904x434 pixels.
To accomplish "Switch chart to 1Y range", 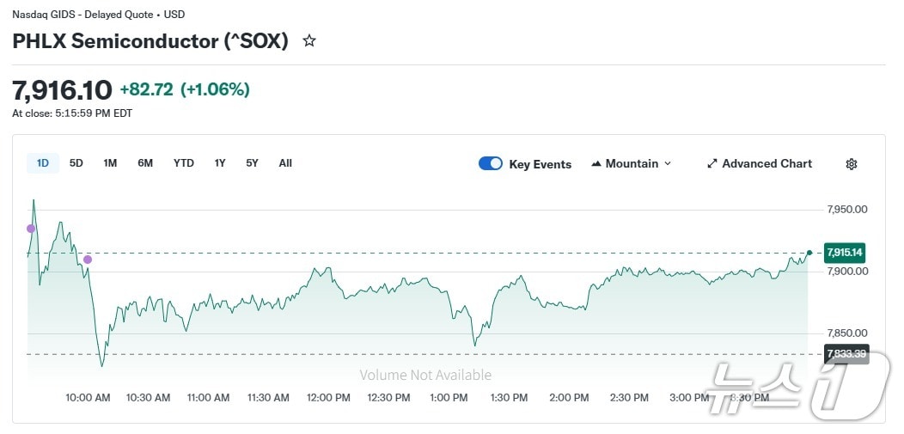I will tap(220, 163).
